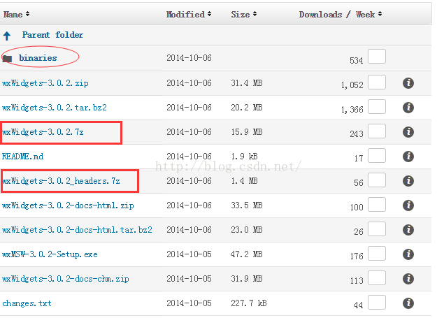Viewport: 444px width, 318px height.
Task: Click the 33.5 MB size value
Action: 247,205
